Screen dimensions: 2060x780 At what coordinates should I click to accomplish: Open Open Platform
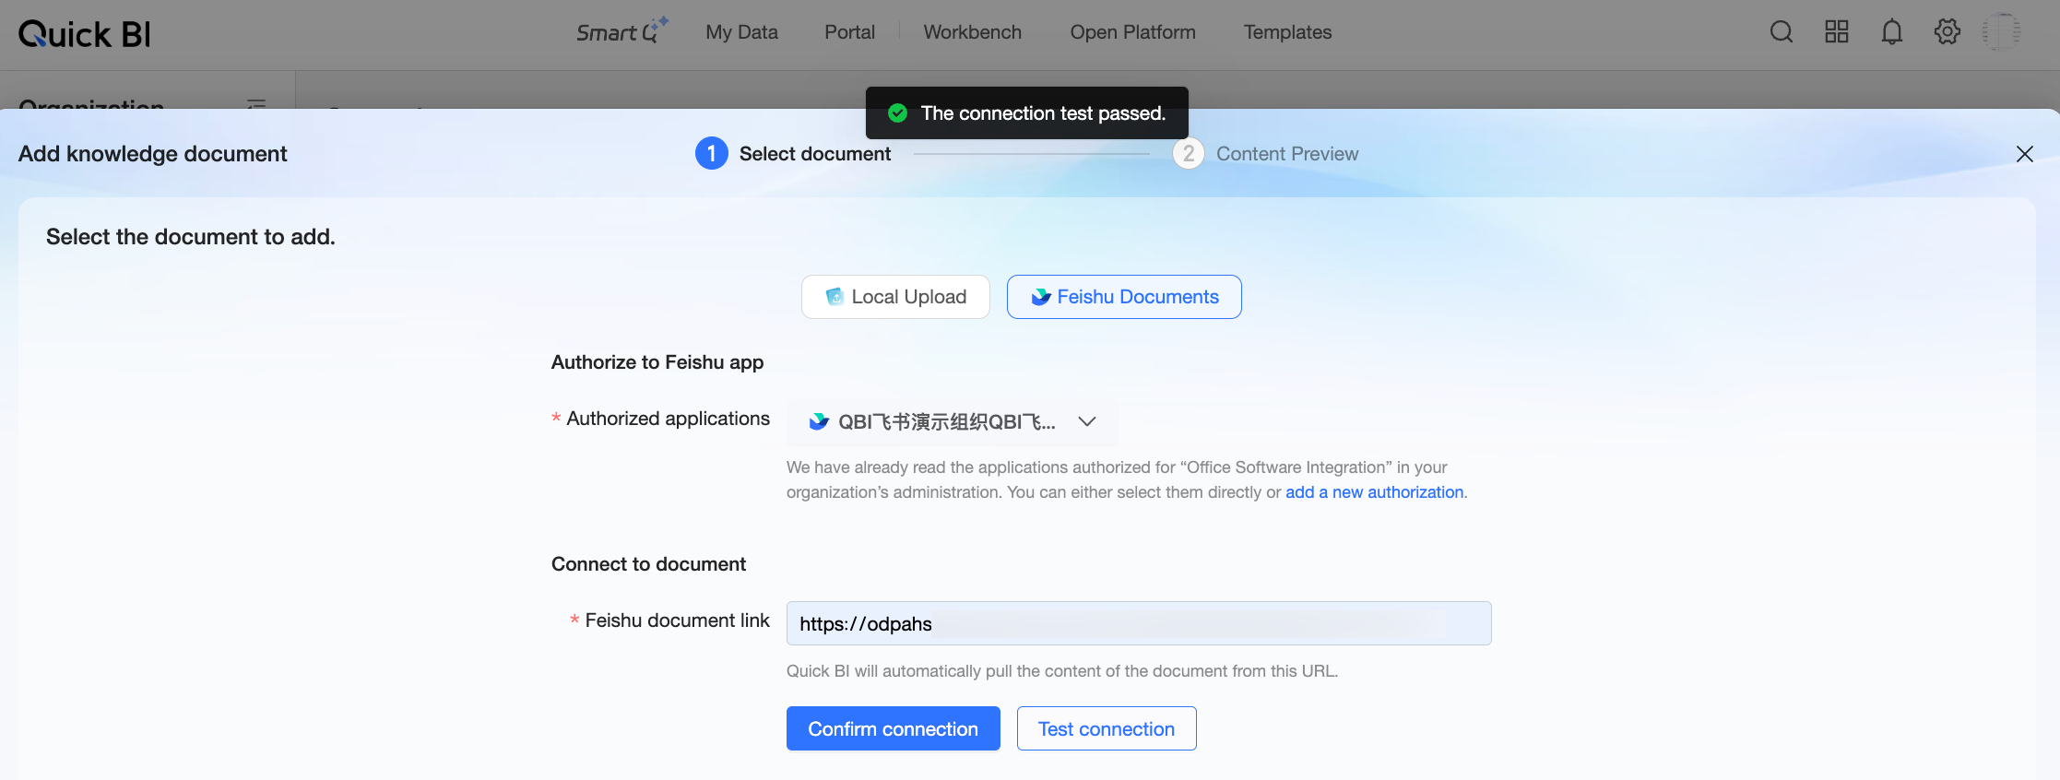[x=1132, y=32]
